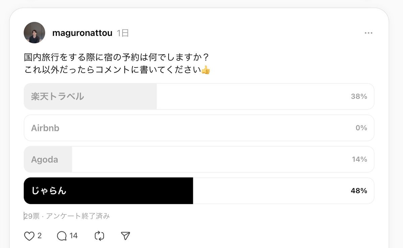The height and width of the screenshot is (248, 403).
Task: Click the 38% result for 楽天トラベル
Action: [x=359, y=96]
